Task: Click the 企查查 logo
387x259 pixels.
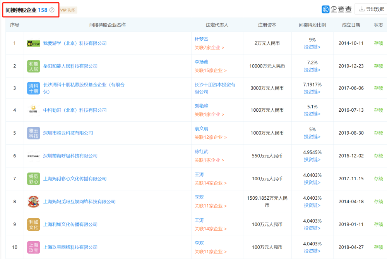Action: point(337,9)
